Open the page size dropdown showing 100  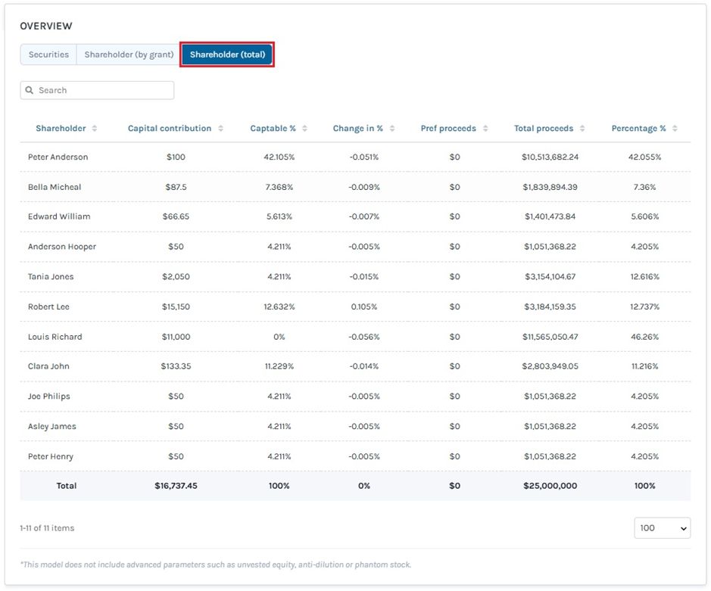[x=662, y=528]
